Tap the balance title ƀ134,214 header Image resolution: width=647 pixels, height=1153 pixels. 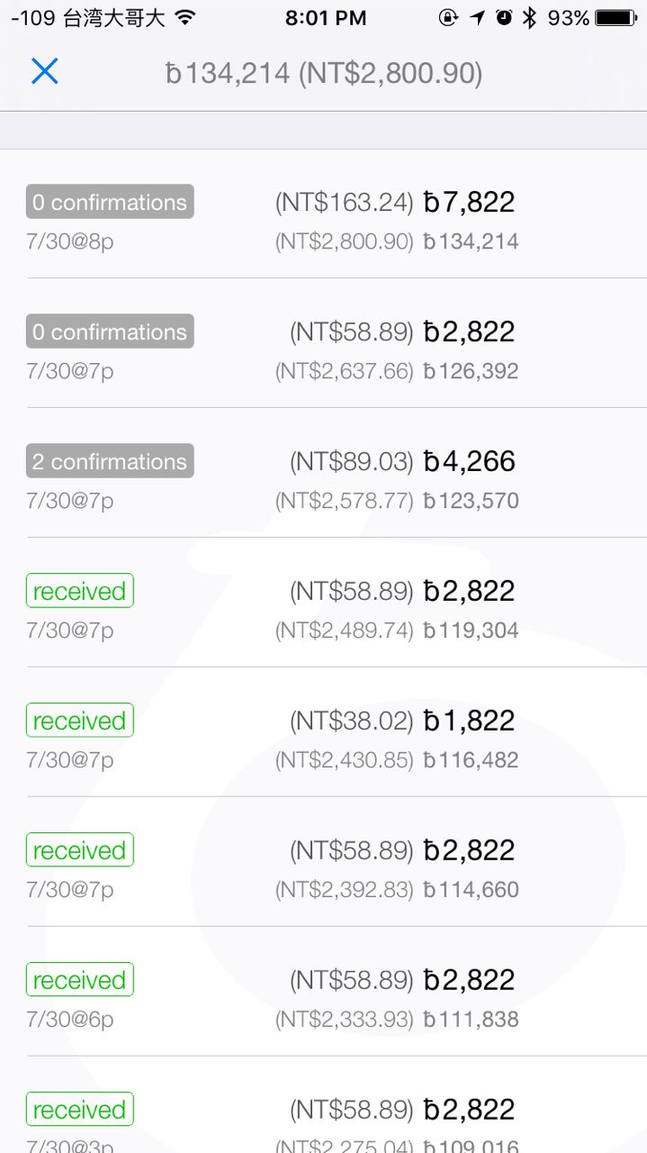coord(324,73)
